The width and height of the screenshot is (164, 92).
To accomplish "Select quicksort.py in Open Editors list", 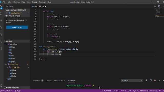I will click(x=17, y=13).
